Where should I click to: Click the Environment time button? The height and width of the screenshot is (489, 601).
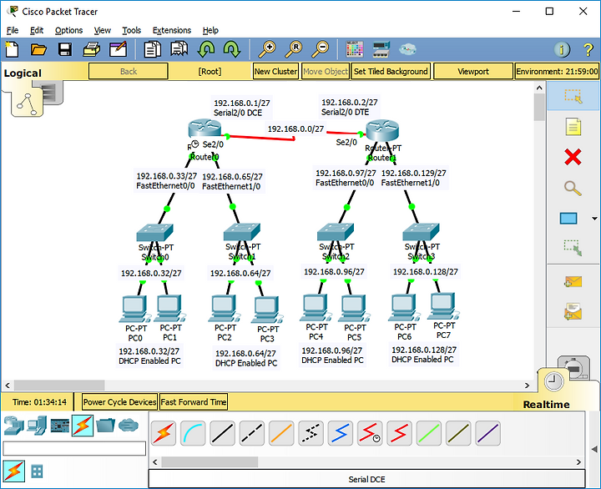pyautogui.click(x=557, y=71)
